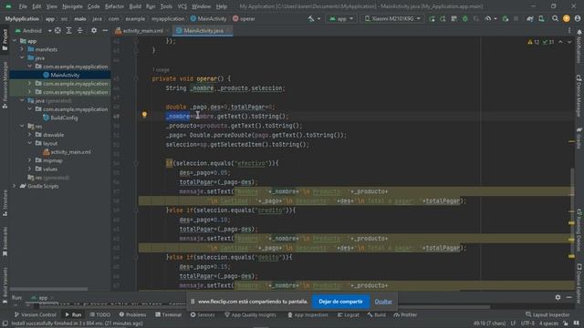This screenshot has height=328, width=584.
Task: Click the Run app icon in toolbar
Action: 432,18
